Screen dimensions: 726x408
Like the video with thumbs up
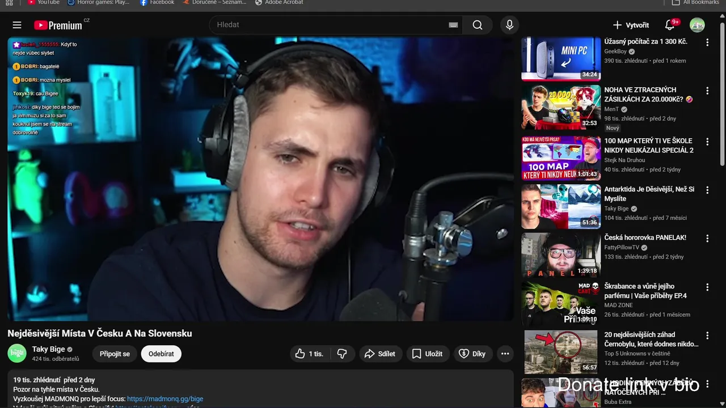pyautogui.click(x=310, y=354)
